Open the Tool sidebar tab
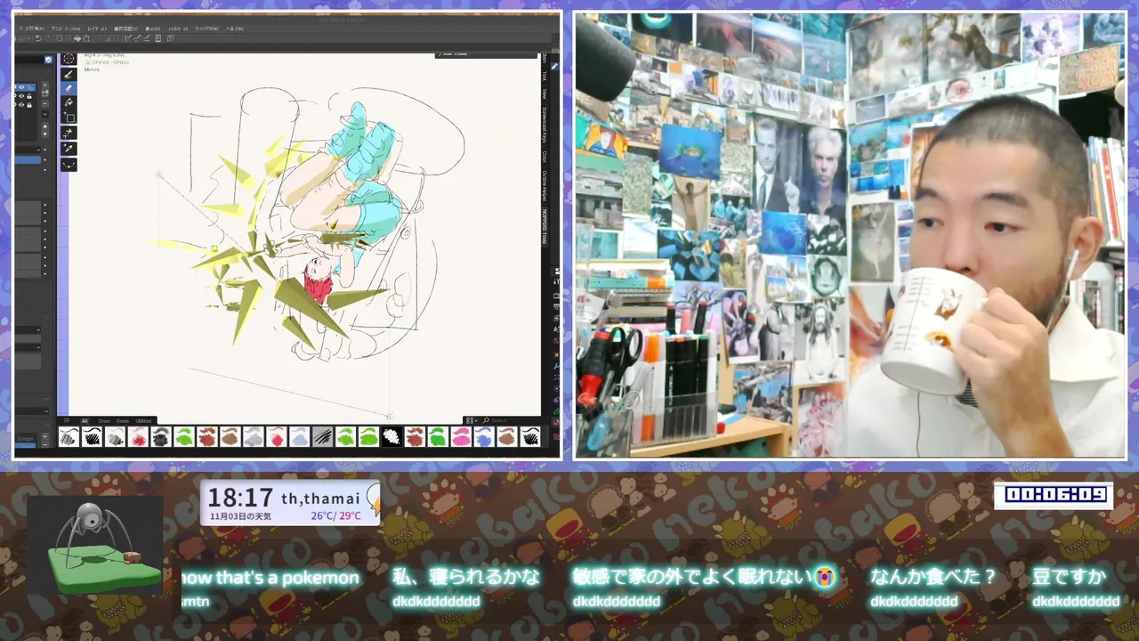This screenshot has width=1139, height=641. click(x=545, y=75)
